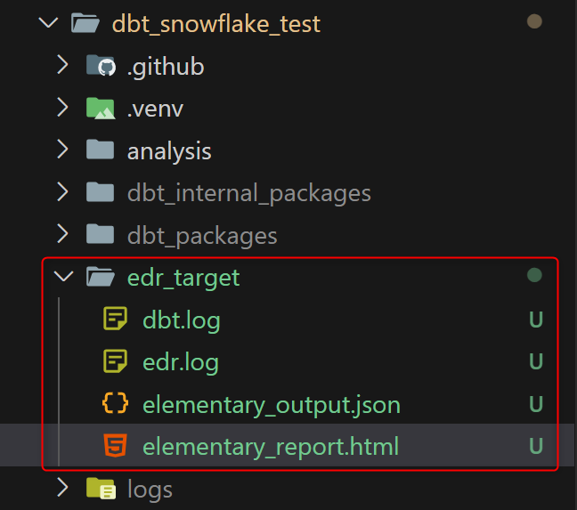Select the analysis folder label

coord(169,152)
